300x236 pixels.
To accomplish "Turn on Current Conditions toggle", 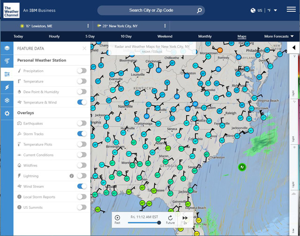I will (x=82, y=155).
